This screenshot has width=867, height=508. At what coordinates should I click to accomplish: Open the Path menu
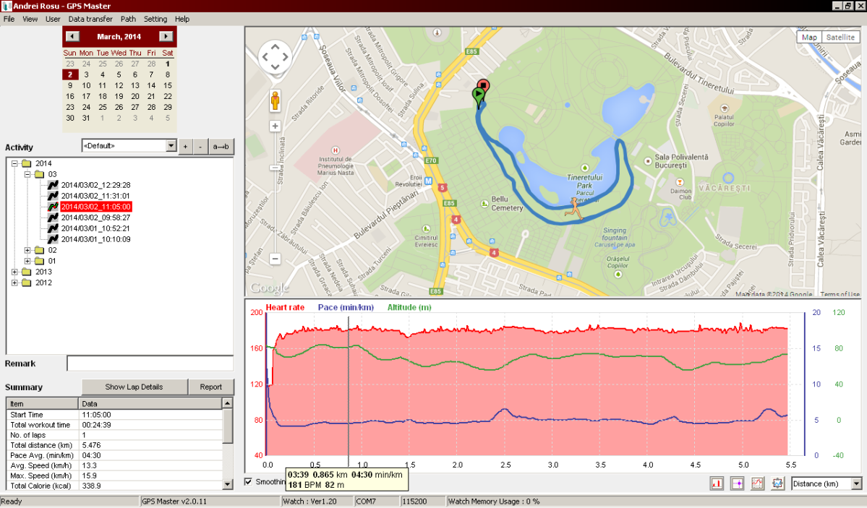tap(128, 19)
